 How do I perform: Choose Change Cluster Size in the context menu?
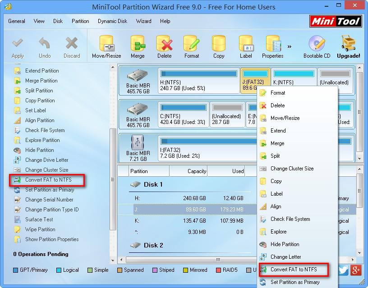click(x=297, y=169)
